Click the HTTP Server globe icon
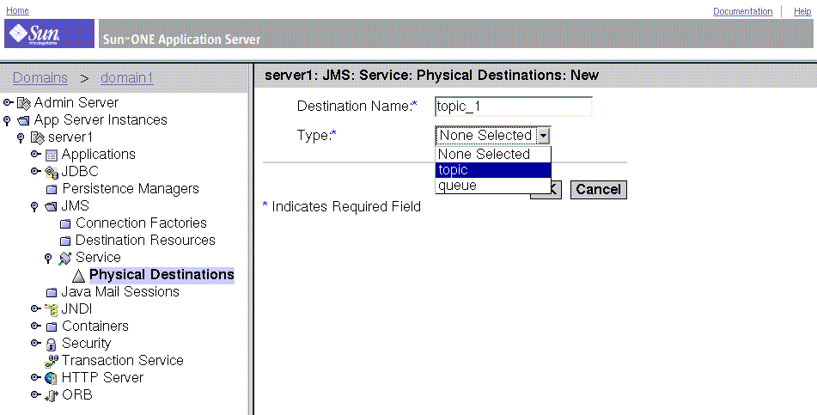The height and width of the screenshot is (415, 817). click(x=51, y=378)
